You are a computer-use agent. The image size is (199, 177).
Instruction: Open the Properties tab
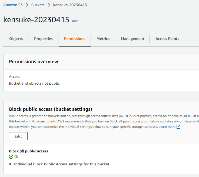(x=43, y=39)
